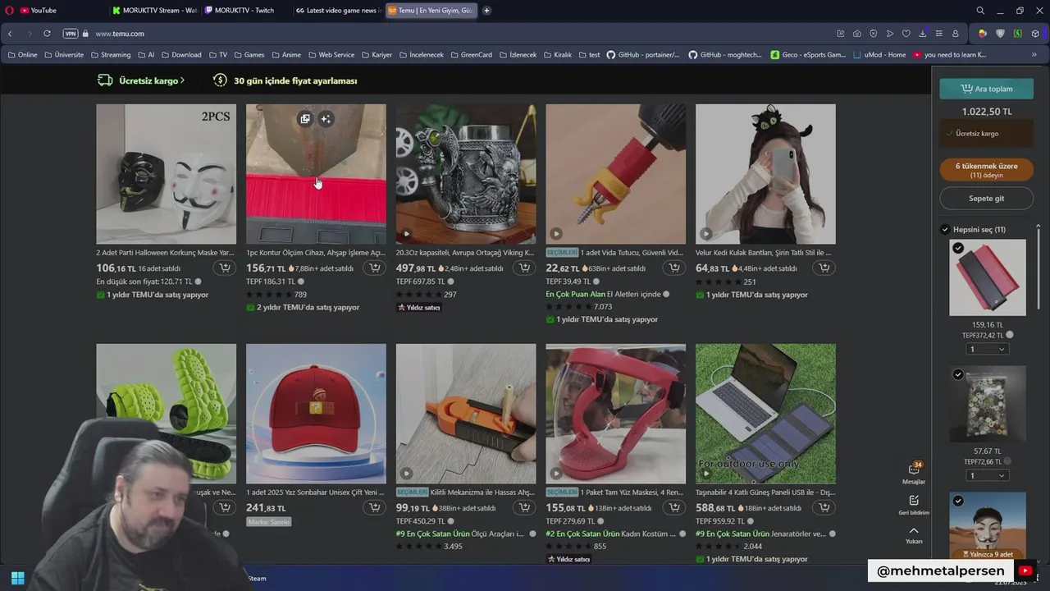Open Geri bildirim feedback icon

(x=914, y=504)
